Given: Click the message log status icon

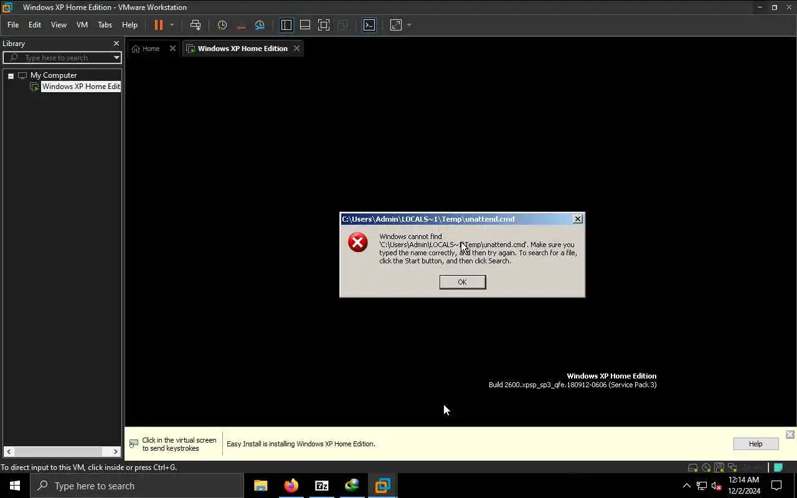Looking at the screenshot, I should [778, 467].
